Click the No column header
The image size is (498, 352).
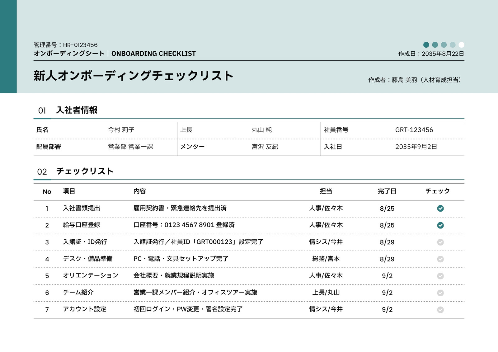[47, 192]
